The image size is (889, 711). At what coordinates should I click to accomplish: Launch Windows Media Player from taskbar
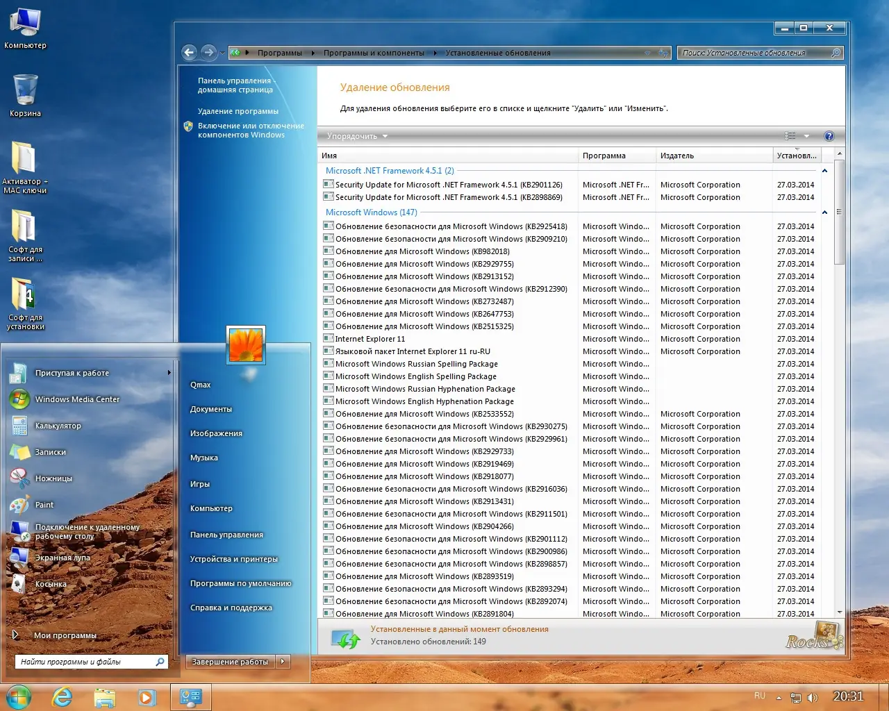[147, 696]
